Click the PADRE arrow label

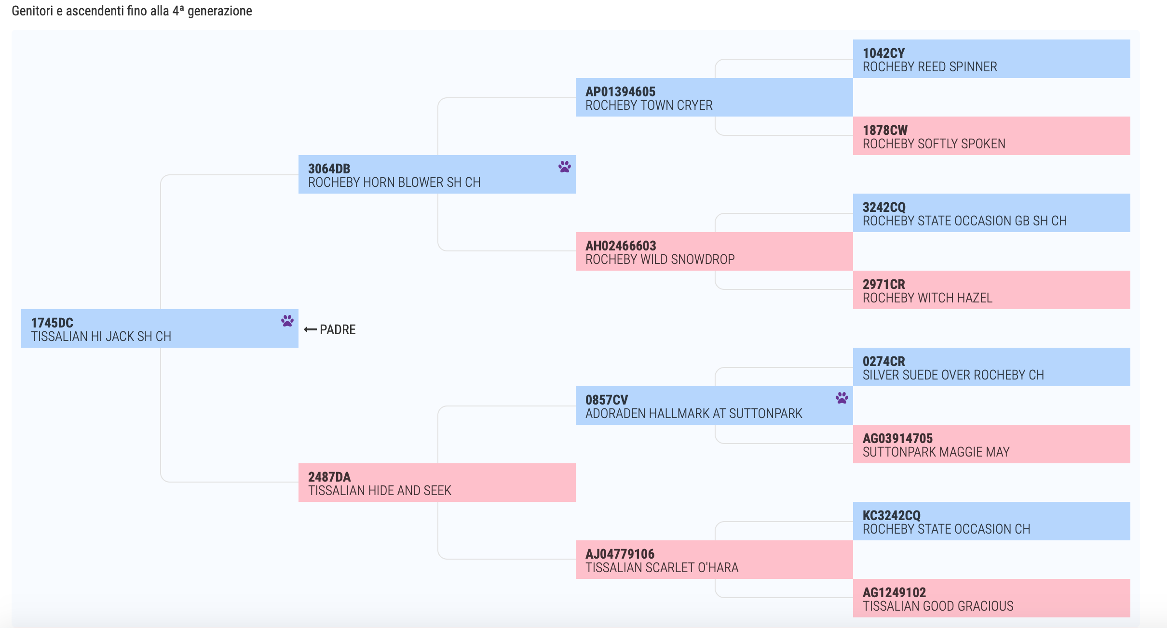330,329
